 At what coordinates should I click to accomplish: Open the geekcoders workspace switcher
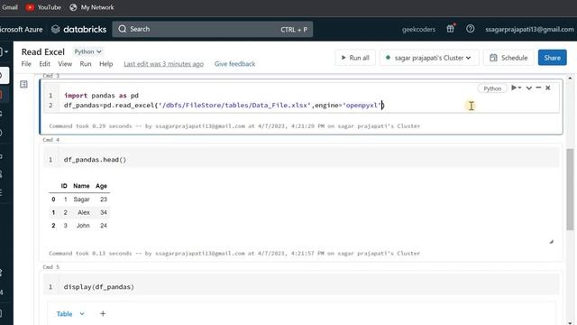[x=418, y=29]
